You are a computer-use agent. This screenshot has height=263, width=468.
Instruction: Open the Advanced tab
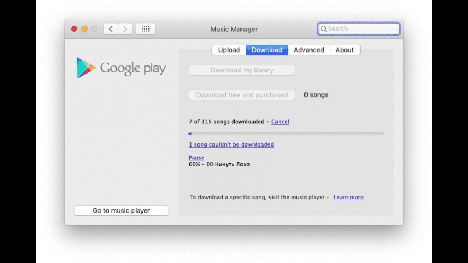(x=309, y=50)
